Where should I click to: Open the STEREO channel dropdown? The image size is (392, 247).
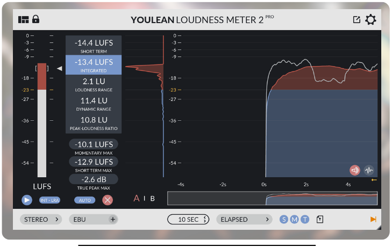pos(41,220)
